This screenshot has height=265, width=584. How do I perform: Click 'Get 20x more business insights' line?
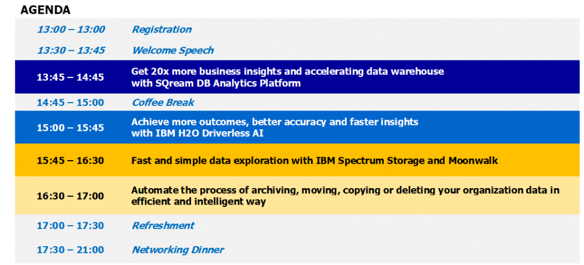pyautogui.click(x=287, y=71)
